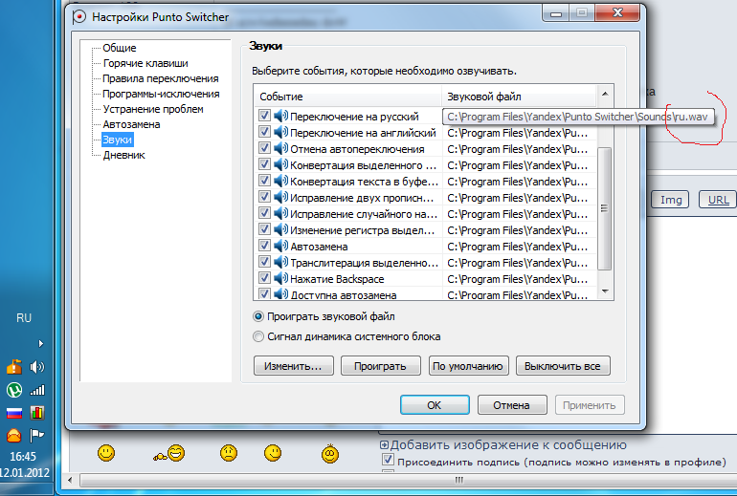Click speaker icon for Переключение на русский
Viewport: 737px width, 496px height.
(x=280, y=116)
